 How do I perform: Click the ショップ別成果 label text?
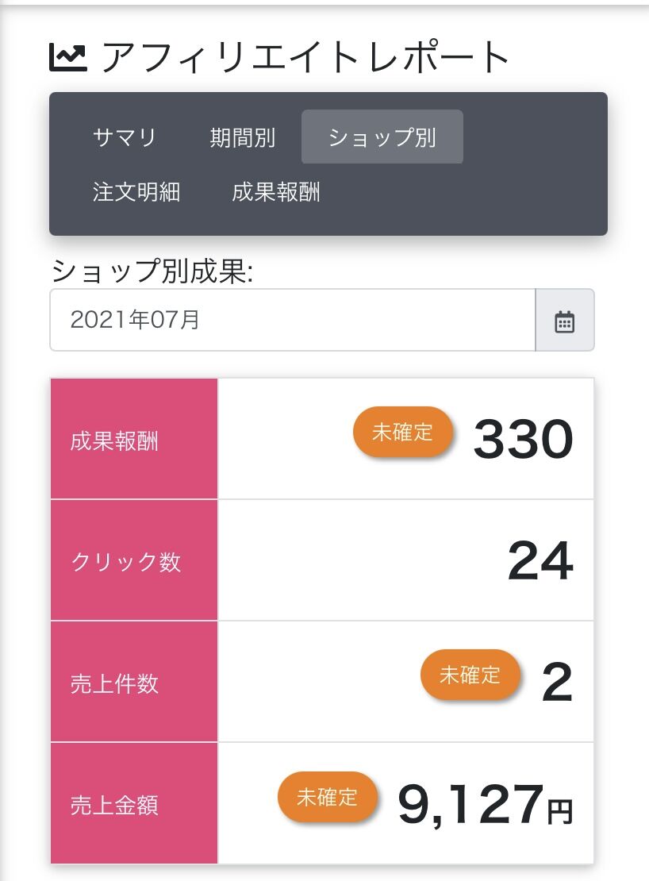pyautogui.click(x=152, y=272)
